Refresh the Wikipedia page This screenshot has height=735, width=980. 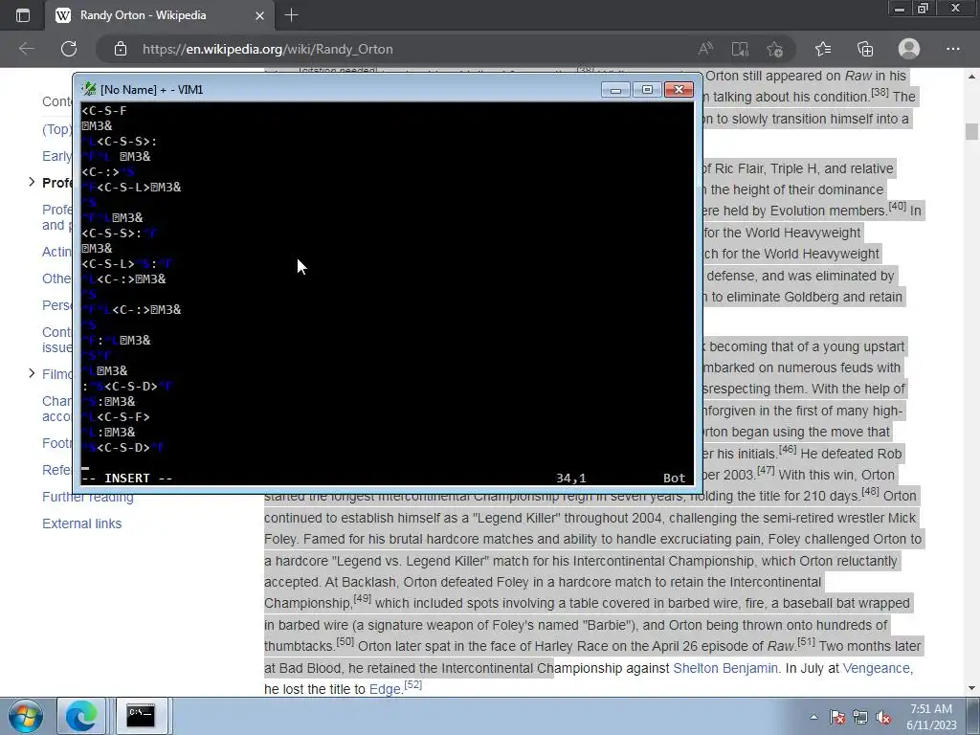(69, 49)
